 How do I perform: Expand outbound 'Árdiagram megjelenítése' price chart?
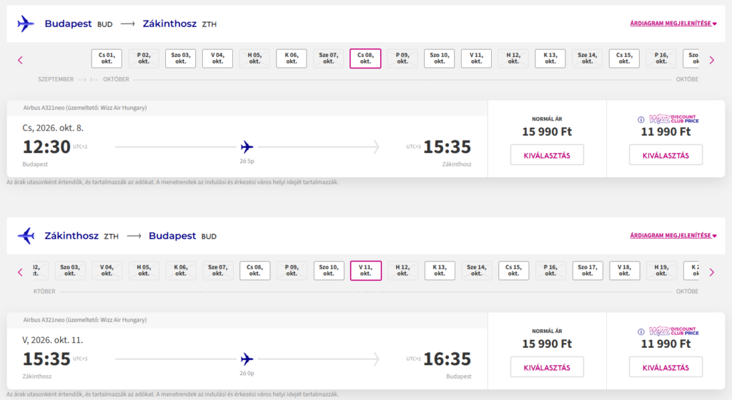pyautogui.click(x=673, y=24)
